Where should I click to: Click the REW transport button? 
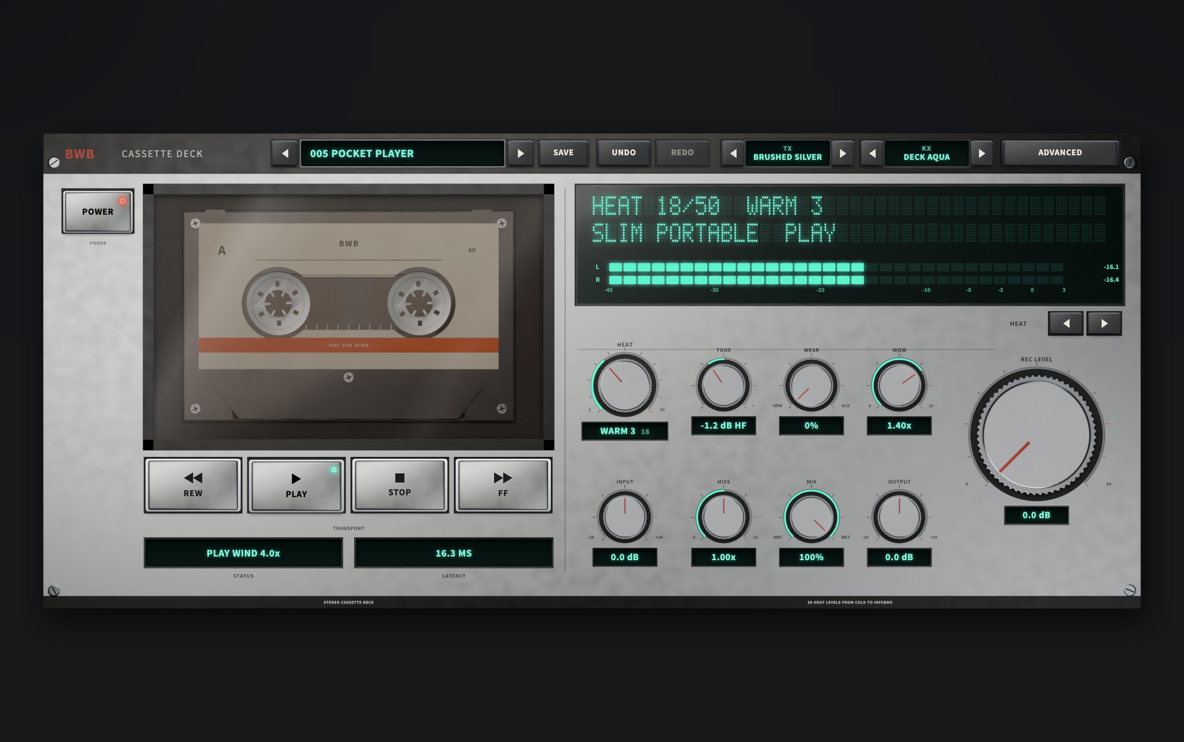click(193, 485)
